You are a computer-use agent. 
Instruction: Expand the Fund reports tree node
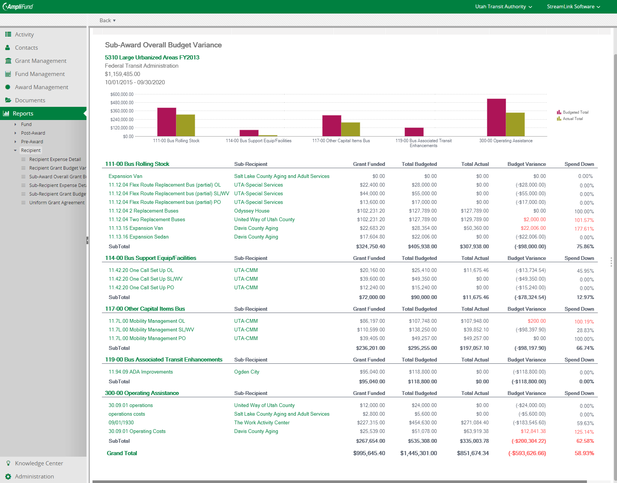click(x=15, y=124)
